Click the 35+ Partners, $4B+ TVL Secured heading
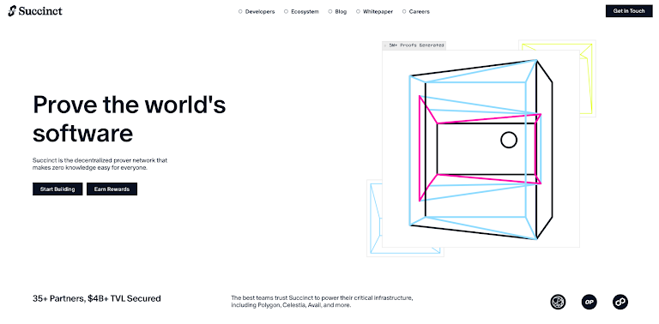The image size is (659, 324). (x=97, y=299)
